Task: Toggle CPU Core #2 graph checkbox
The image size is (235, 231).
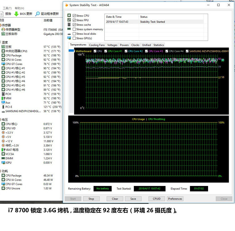Action: coord(126,51)
